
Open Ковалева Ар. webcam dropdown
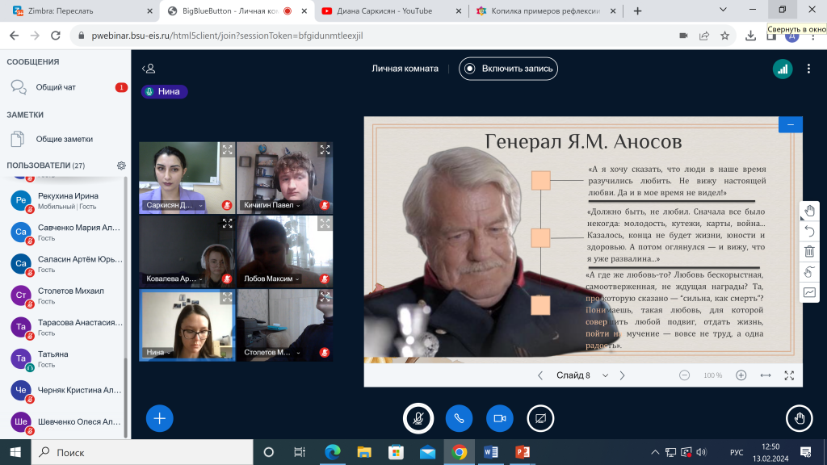[174, 279]
